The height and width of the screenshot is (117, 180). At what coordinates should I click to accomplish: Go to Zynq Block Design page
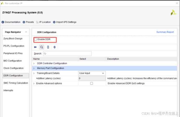pyautogui.click(x=13, y=38)
